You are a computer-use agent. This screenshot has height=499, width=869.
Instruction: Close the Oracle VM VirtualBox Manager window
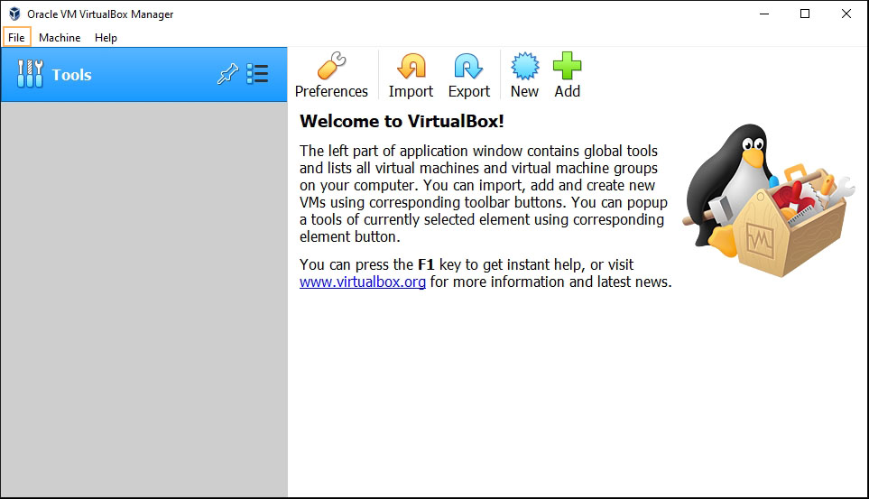(x=846, y=14)
